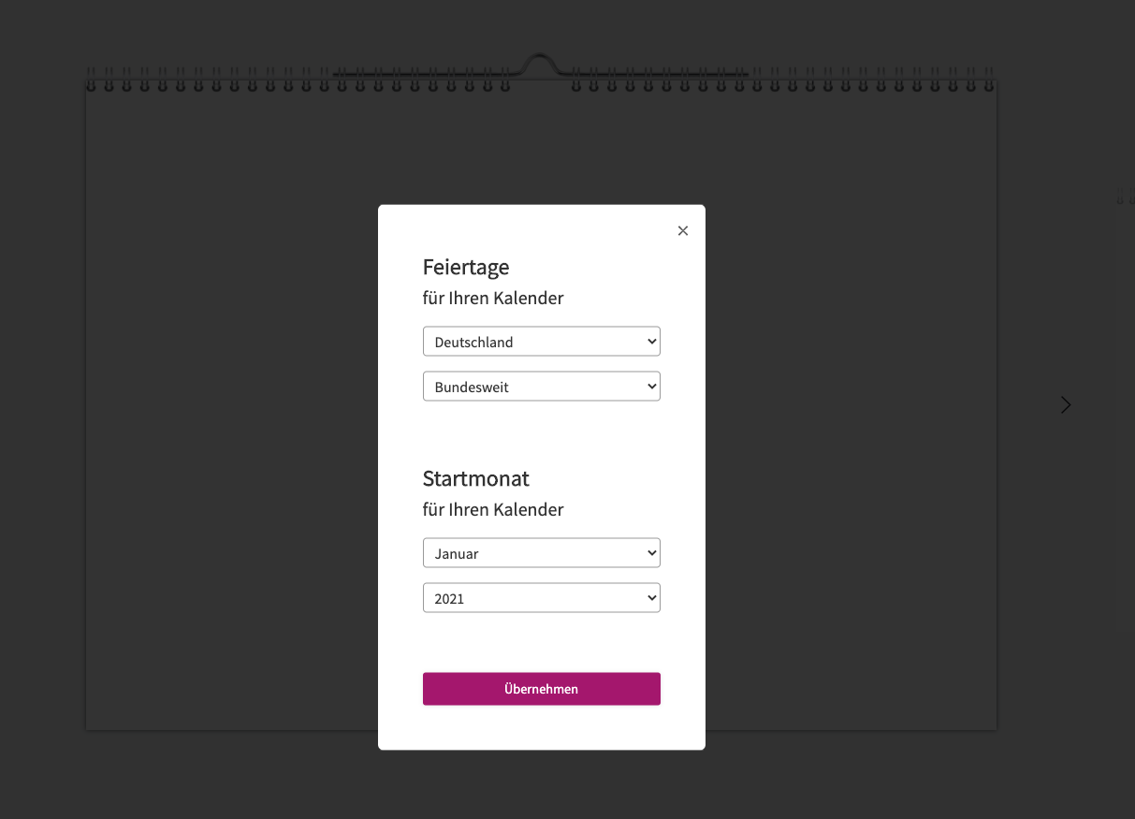Click the left spiral binding of calendar
The height and width of the screenshot is (819, 1135).
298,81
